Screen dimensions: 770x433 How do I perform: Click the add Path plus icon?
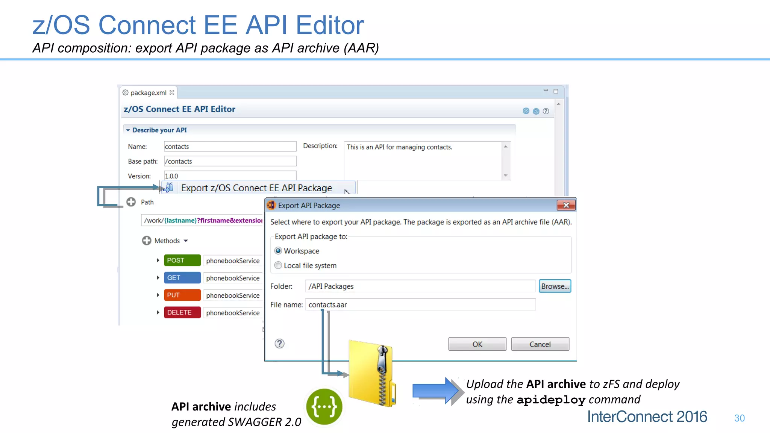point(131,202)
